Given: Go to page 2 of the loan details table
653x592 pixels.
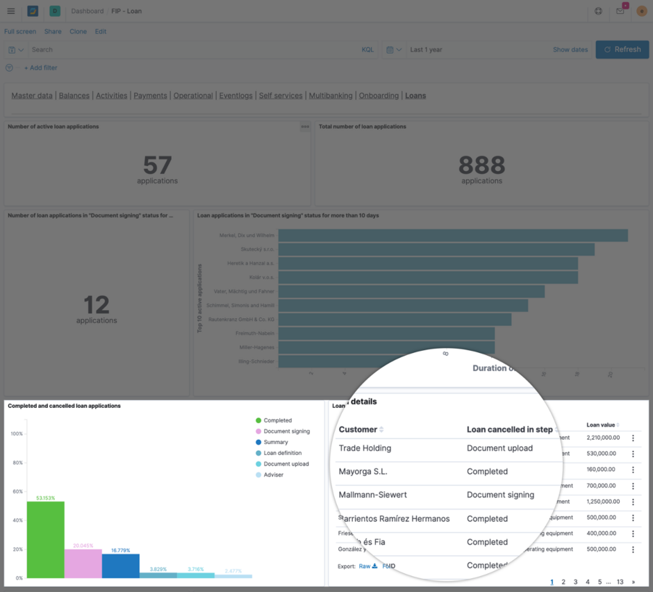Looking at the screenshot, I should 565,582.
